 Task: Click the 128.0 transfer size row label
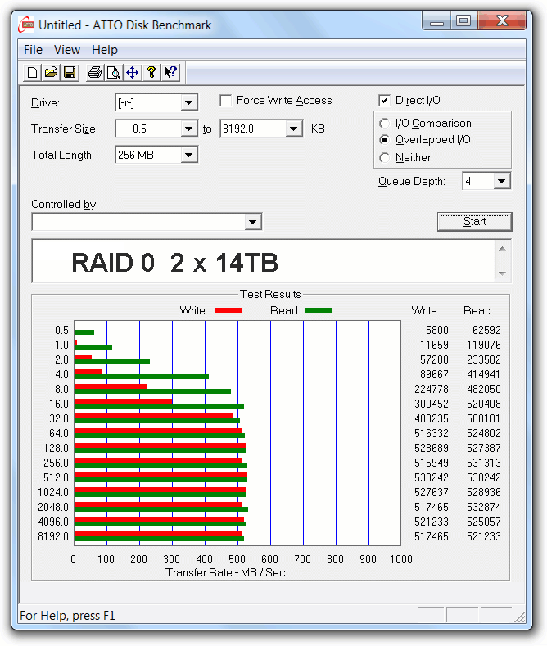56,448
